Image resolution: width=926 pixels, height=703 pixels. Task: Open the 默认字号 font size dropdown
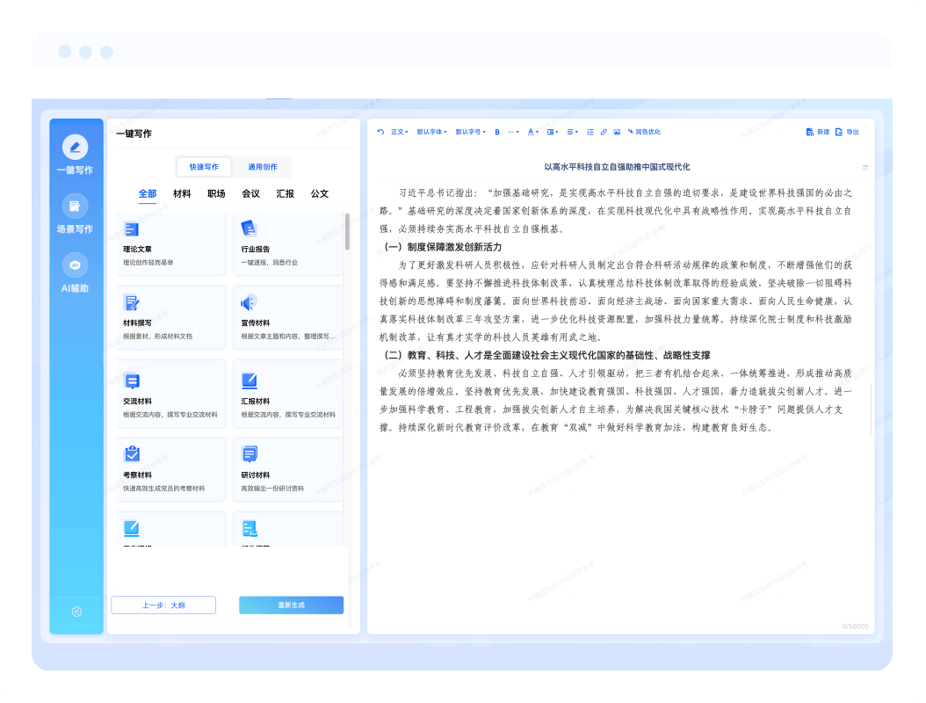point(470,132)
